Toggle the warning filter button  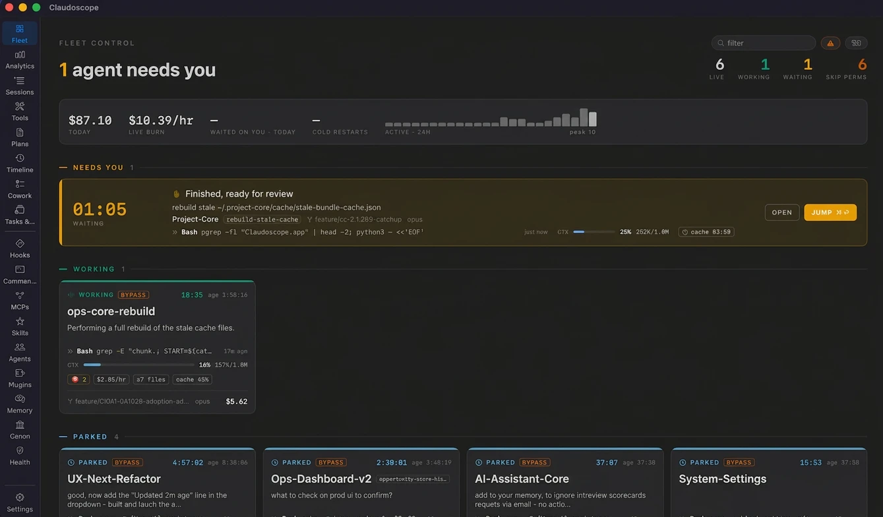point(830,43)
